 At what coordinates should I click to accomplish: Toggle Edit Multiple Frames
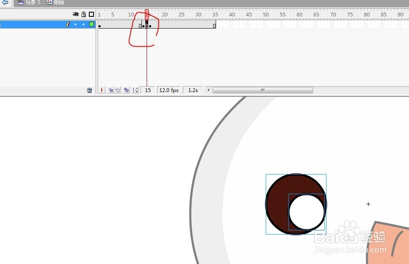pyautogui.click(x=126, y=90)
